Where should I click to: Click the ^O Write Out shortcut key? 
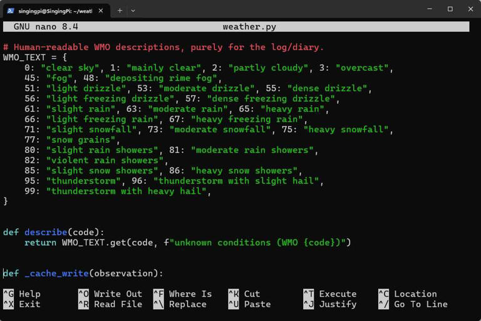pos(83,294)
